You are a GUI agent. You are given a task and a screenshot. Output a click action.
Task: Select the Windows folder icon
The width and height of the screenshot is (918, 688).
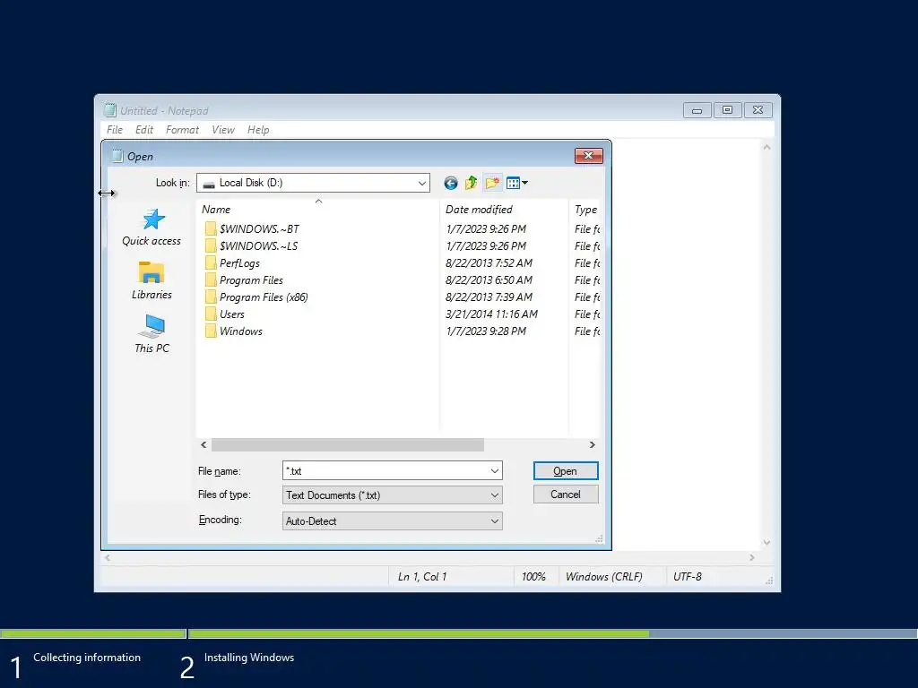(211, 331)
